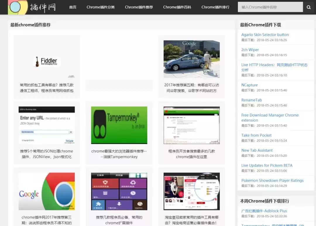Open the 首页 menu item
Image resolution: width=316 pixels, height=226 pixels.
(73, 7)
